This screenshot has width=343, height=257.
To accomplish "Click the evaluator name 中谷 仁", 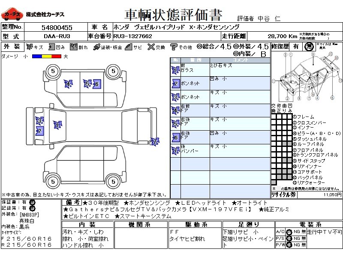I will [x=269, y=18].
